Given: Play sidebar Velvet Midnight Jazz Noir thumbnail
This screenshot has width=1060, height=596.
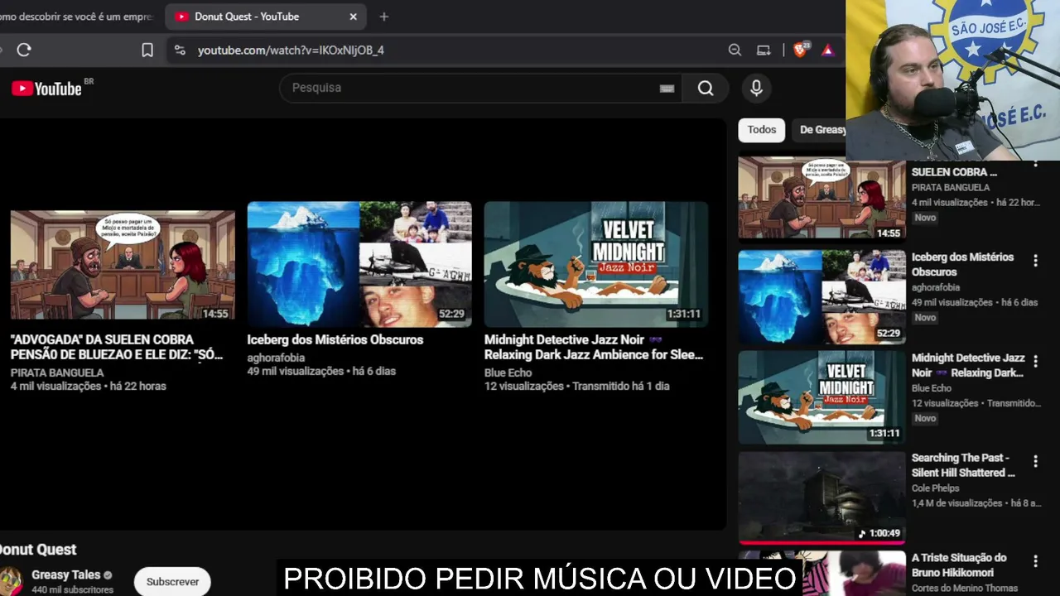Looking at the screenshot, I should [x=821, y=397].
